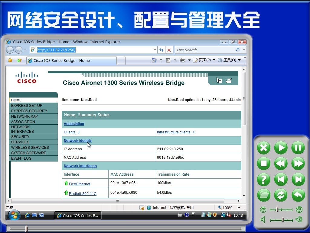Open ASSOCIATION in the sidebar

click(33, 122)
